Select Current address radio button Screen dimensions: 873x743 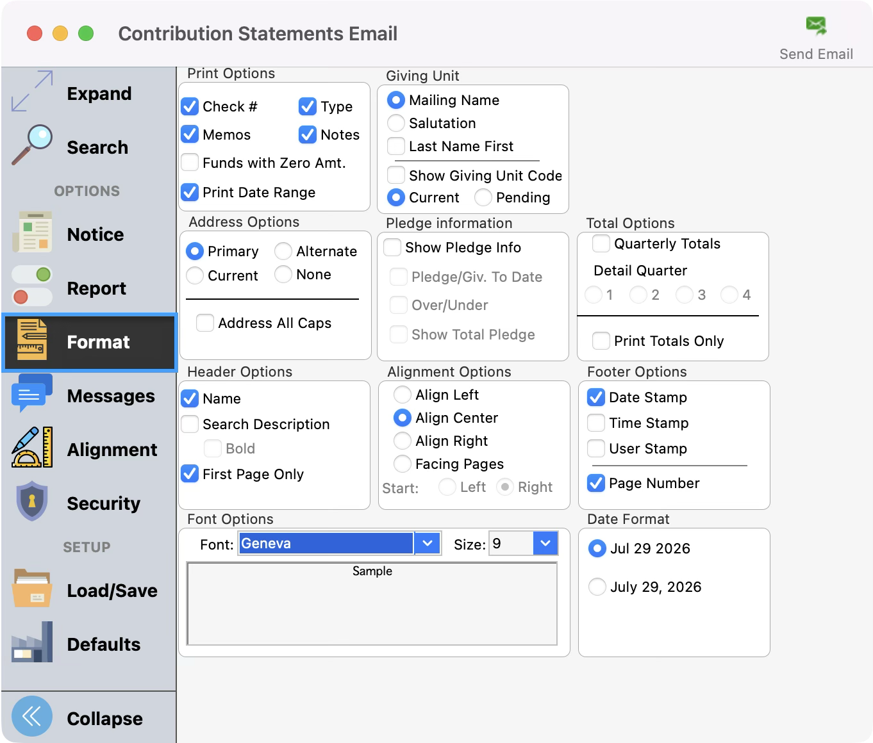point(195,275)
